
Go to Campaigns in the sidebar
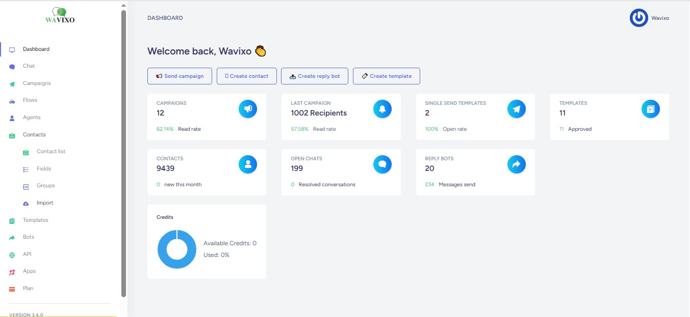[x=37, y=83]
